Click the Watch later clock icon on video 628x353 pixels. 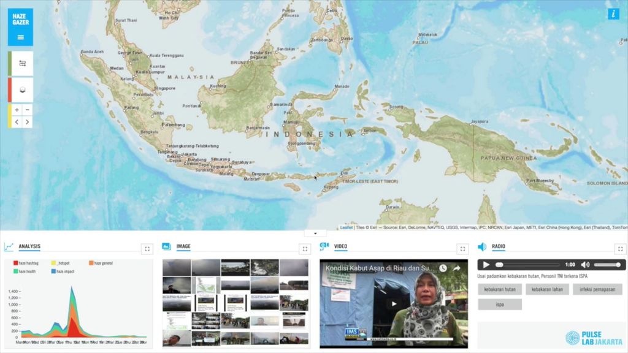tap(443, 268)
